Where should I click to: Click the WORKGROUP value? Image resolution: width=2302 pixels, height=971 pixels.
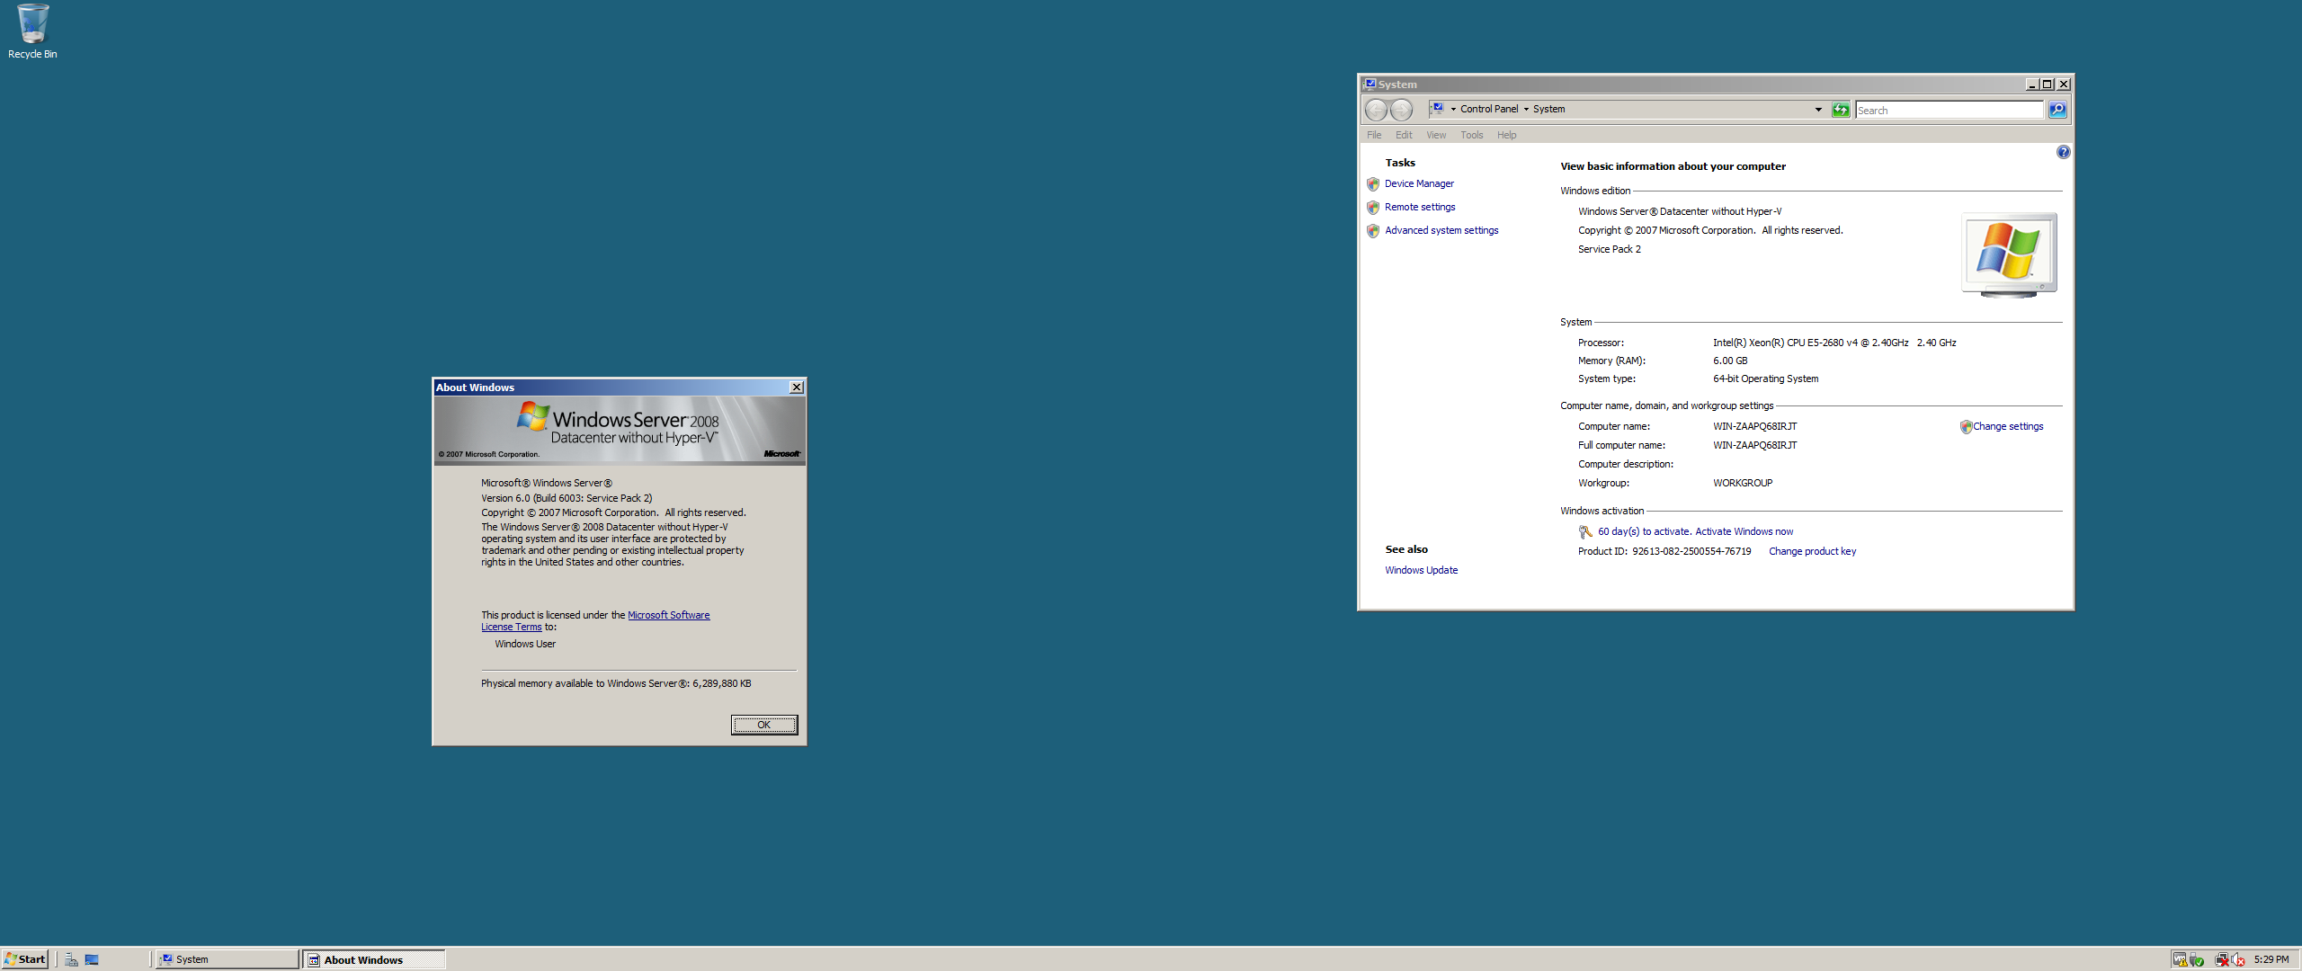pyautogui.click(x=1743, y=483)
